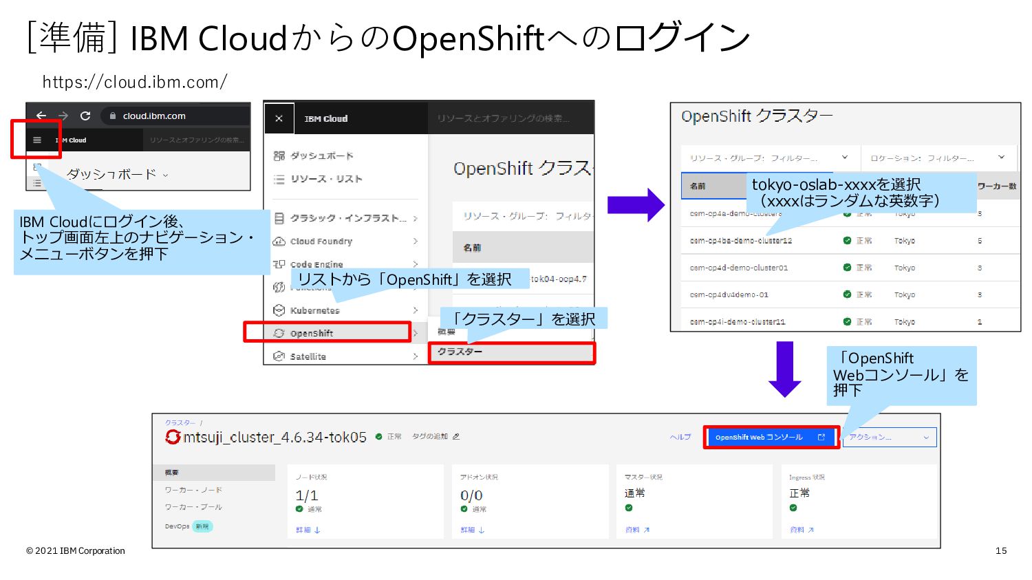1032x580 pixels.
Task: Click the browser forward arrow
Action: (x=63, y=116)
